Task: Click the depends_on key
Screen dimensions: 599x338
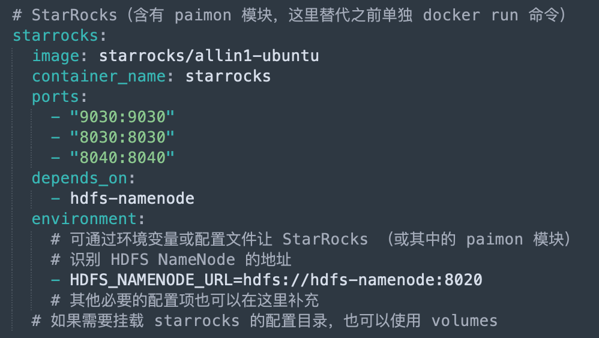Action: [x=79, y=178]
